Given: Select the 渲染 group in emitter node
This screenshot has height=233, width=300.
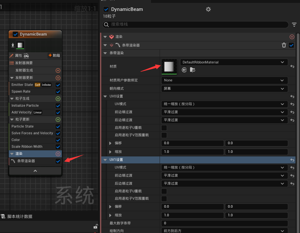Looking at the screenshot, I should (35, 154).
